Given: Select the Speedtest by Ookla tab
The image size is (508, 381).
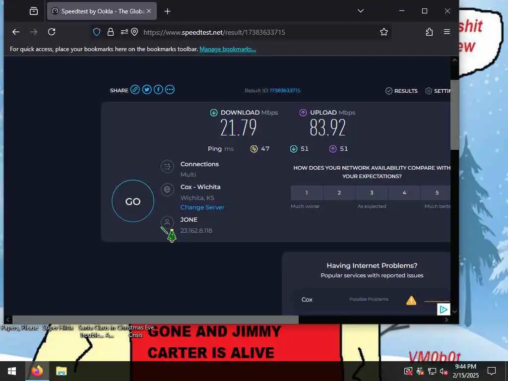Looking at the screenshot, I should click(x=102, y=11).
